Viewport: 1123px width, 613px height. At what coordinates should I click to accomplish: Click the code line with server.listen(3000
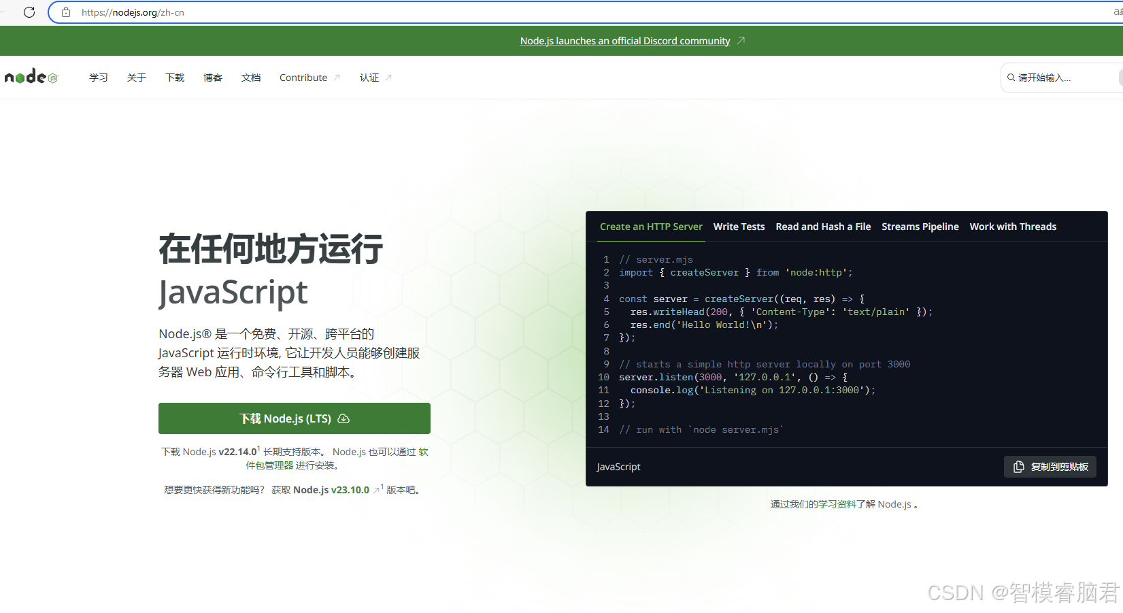[733, 377]
